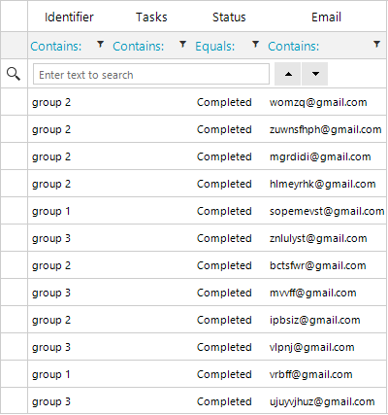Select row header of ujuyvjhuz@gmail.com row

pyautogui.click(x=14, y=401)
